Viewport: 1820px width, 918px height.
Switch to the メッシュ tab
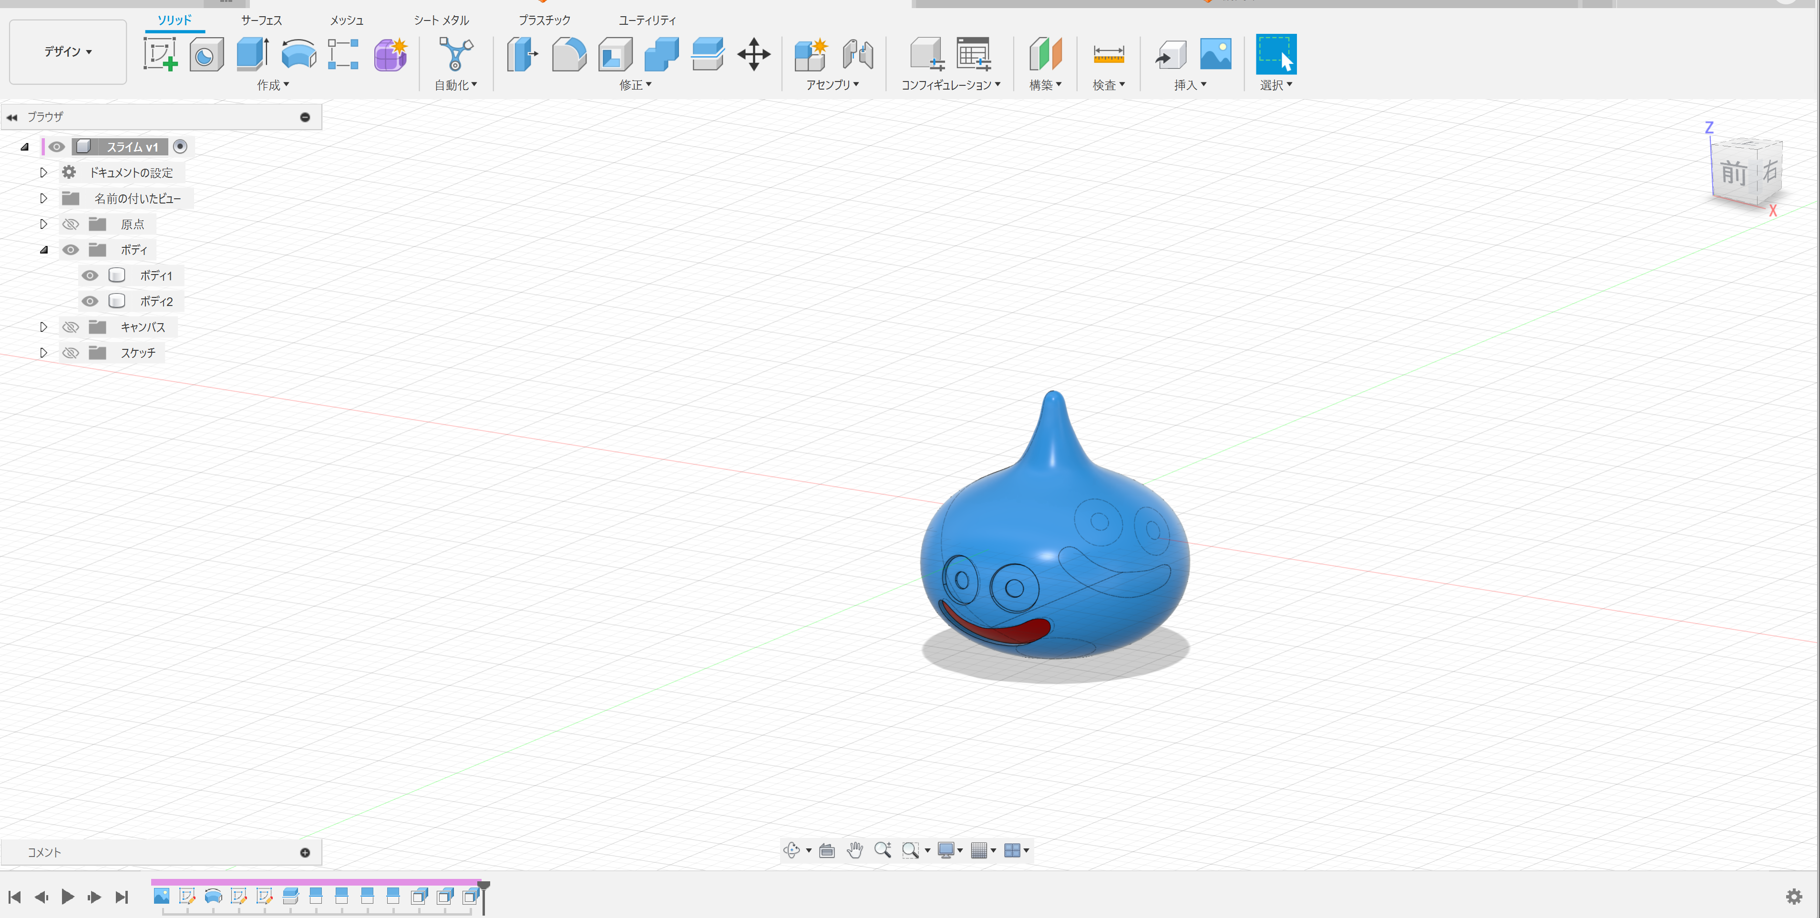point(347,20)
